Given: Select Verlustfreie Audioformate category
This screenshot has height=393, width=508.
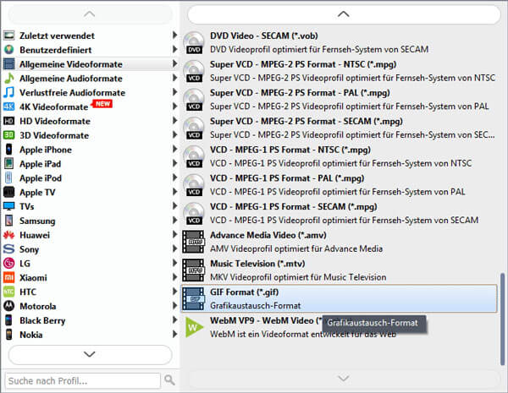Looking at the screenshot, I should 72,93.
